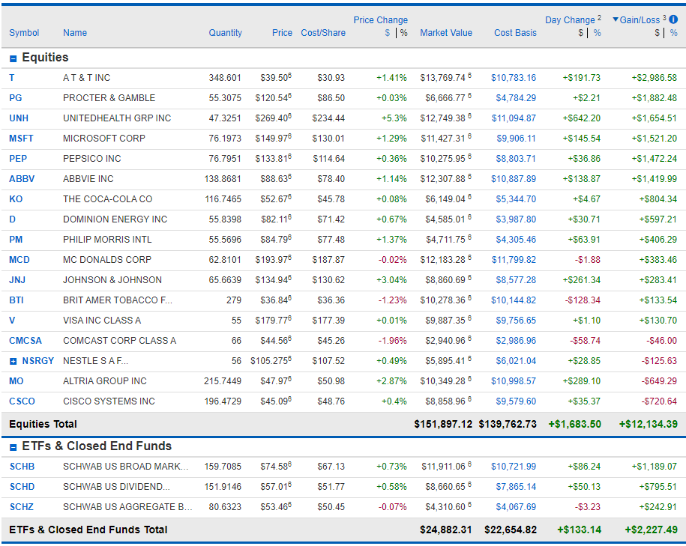The image size is (686, 546).
Task: View Procter & Gamble cost basis $4,784.29
Action: [x=516, y=98]
